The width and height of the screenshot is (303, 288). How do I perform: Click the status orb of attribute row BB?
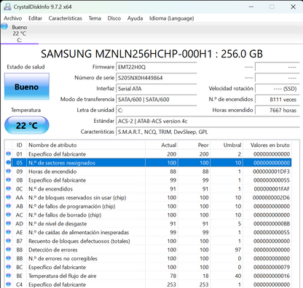point(9,258)
